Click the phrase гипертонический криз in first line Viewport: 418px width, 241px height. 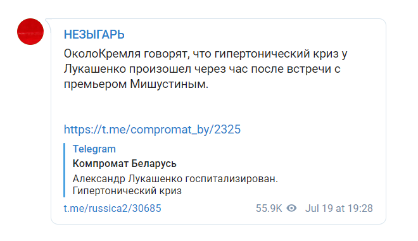[276, 54]
